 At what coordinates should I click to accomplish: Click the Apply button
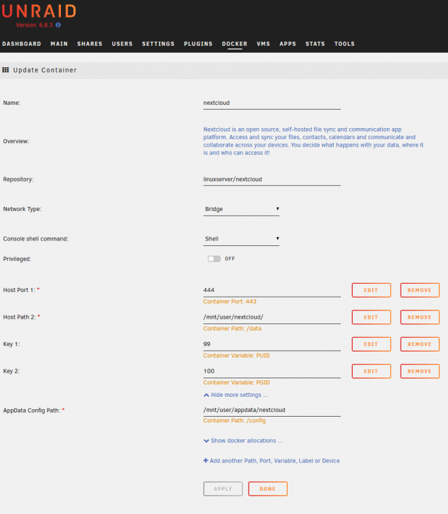click(223, 489)
